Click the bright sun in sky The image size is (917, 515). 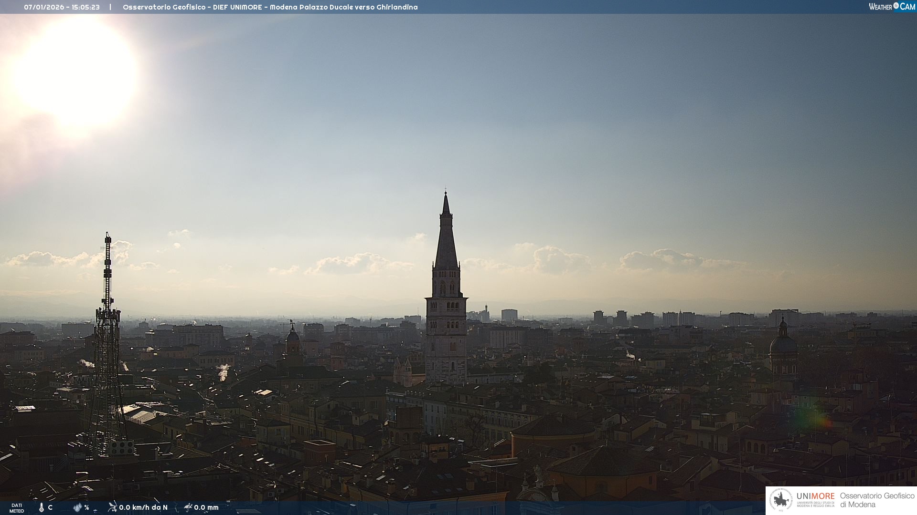[76, 72]
